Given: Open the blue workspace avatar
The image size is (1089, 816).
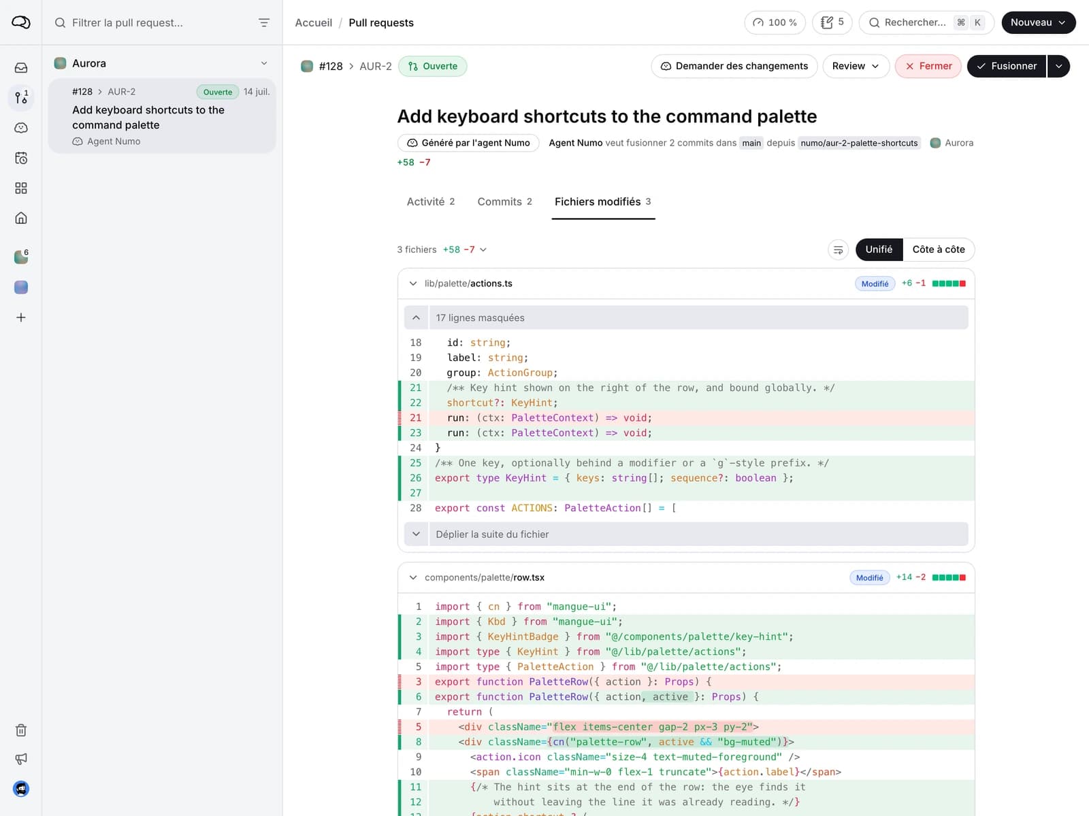Looking at the screenshot, I should point(21,287).
